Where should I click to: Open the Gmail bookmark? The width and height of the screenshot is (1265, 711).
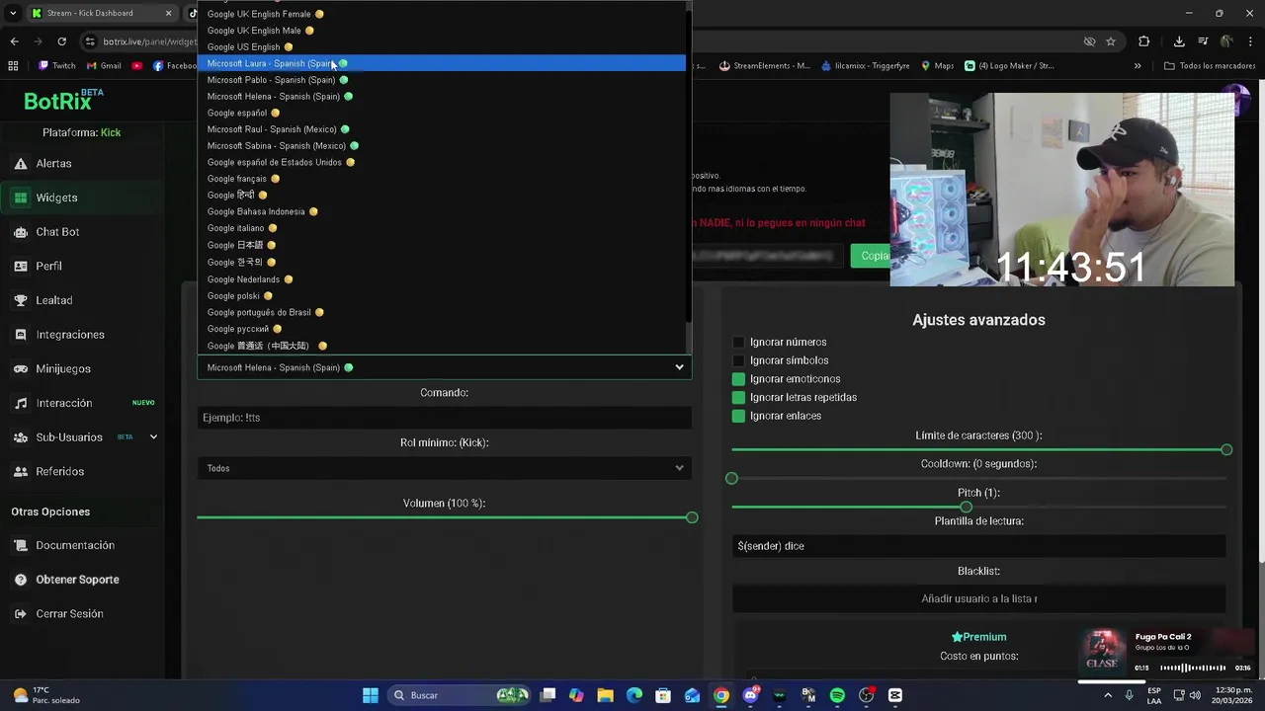point(104,66)
